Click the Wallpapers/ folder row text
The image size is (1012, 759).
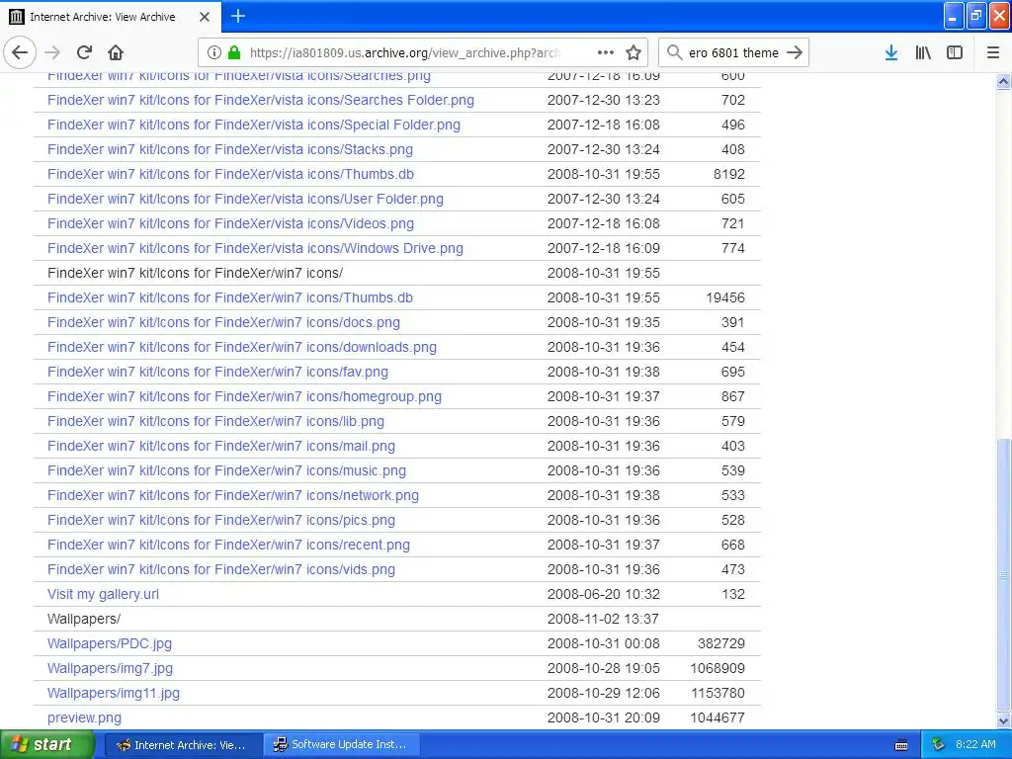pos(84,619)
